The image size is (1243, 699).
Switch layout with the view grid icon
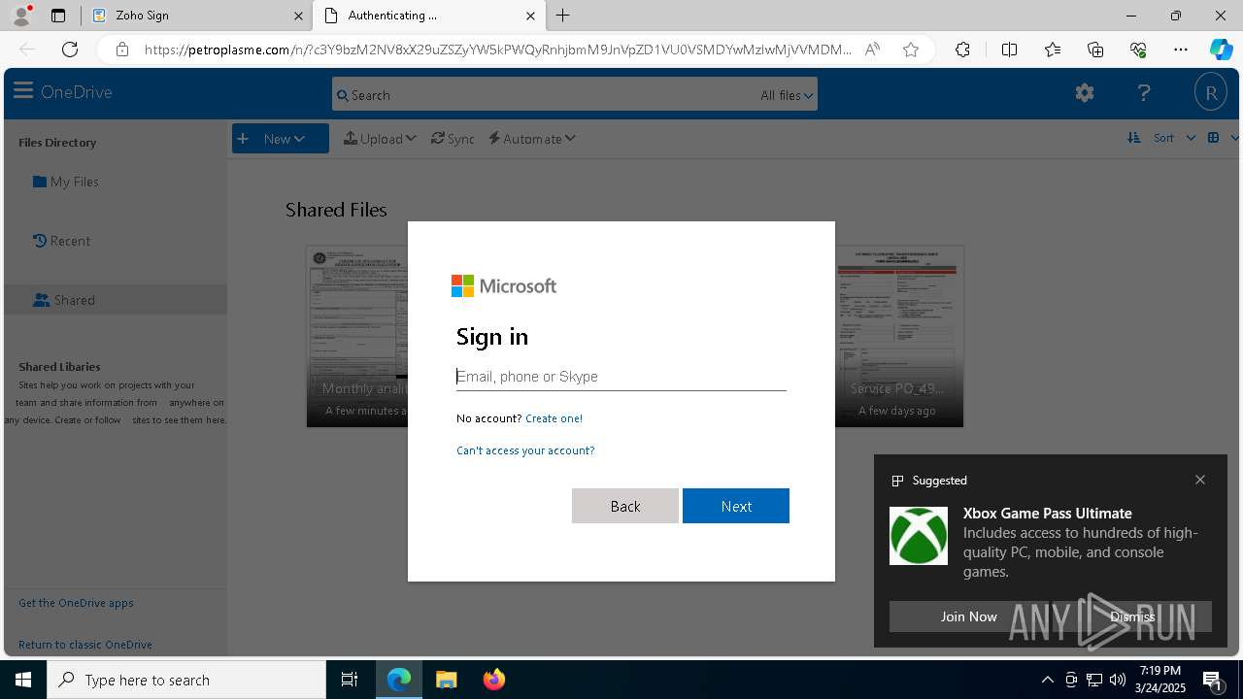[1213, 138]
